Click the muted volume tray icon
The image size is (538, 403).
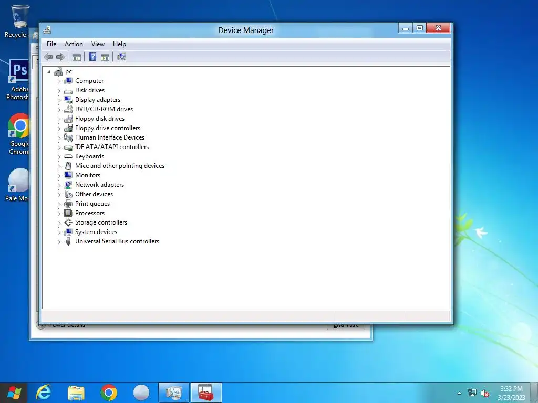pos(485,393)
